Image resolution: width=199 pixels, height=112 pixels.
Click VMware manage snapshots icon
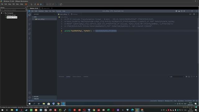coord(41,4)
